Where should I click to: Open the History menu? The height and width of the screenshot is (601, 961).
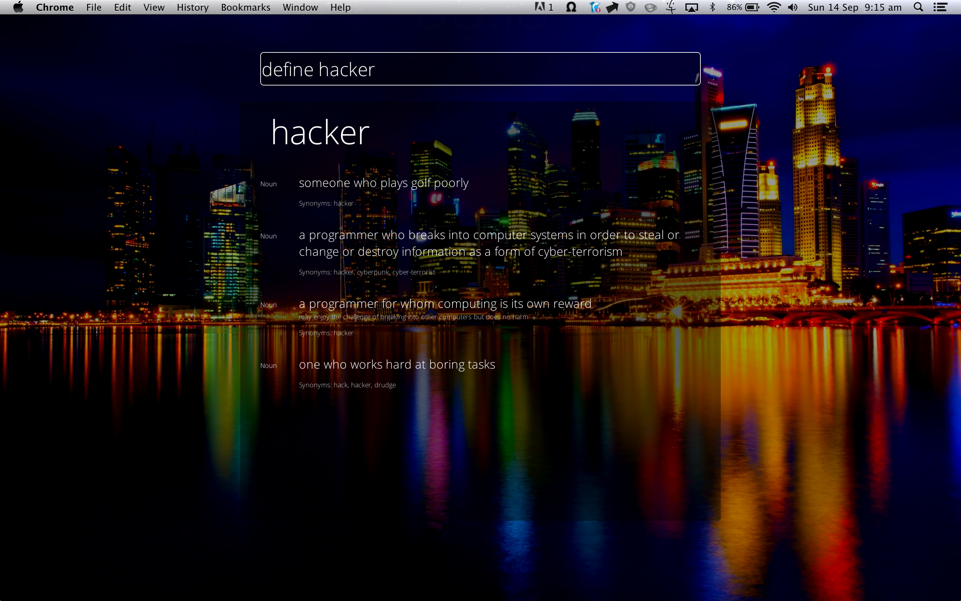click(x=192, y=7)
